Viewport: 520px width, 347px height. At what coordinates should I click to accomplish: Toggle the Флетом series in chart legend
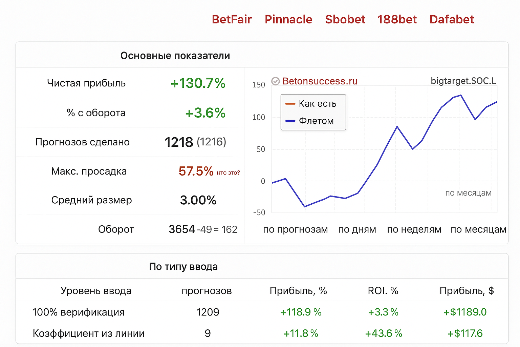point(316,121)
